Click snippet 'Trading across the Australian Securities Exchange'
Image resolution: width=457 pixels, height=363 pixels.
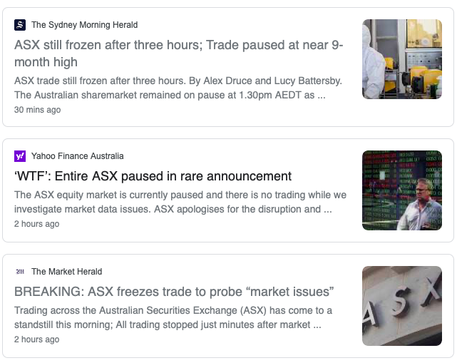(x=173, y=310)
